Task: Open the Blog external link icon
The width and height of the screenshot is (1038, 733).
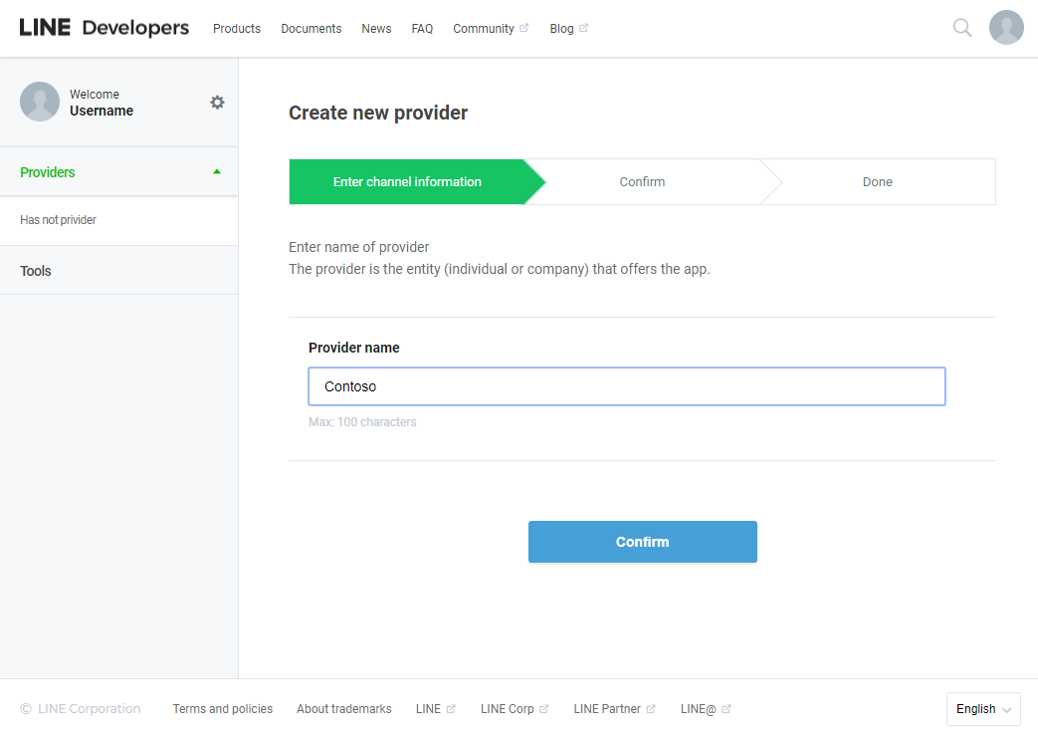Action: pos(585,27)
